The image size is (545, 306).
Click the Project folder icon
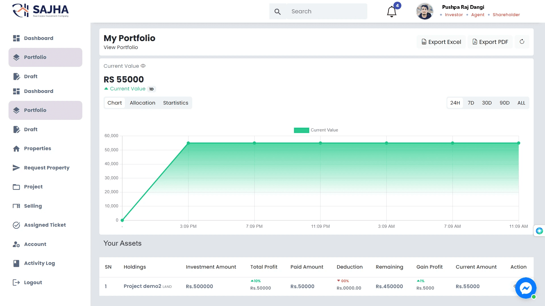tap(16, 187)
